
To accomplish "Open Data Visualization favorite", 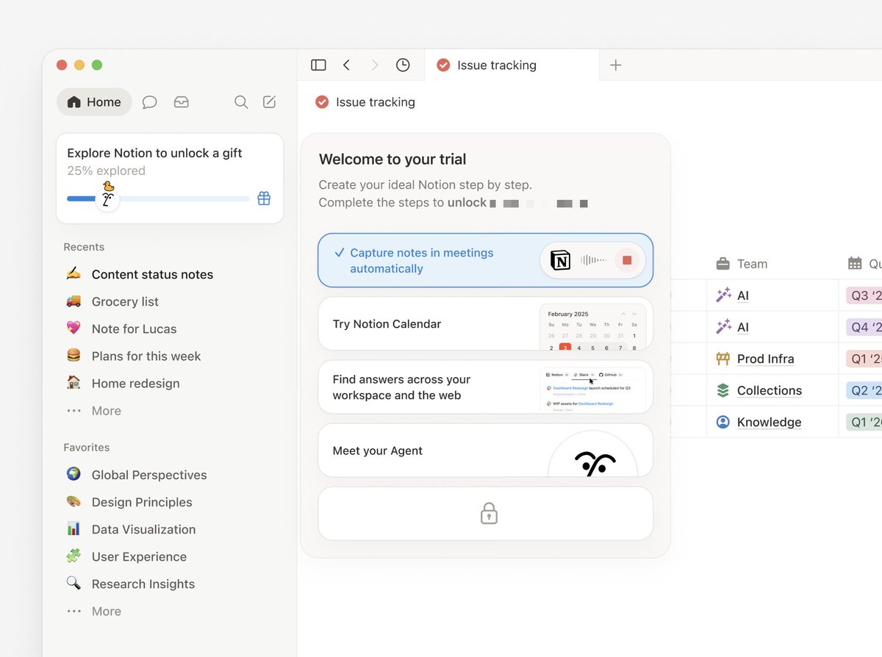I will [x=143, y=529].
